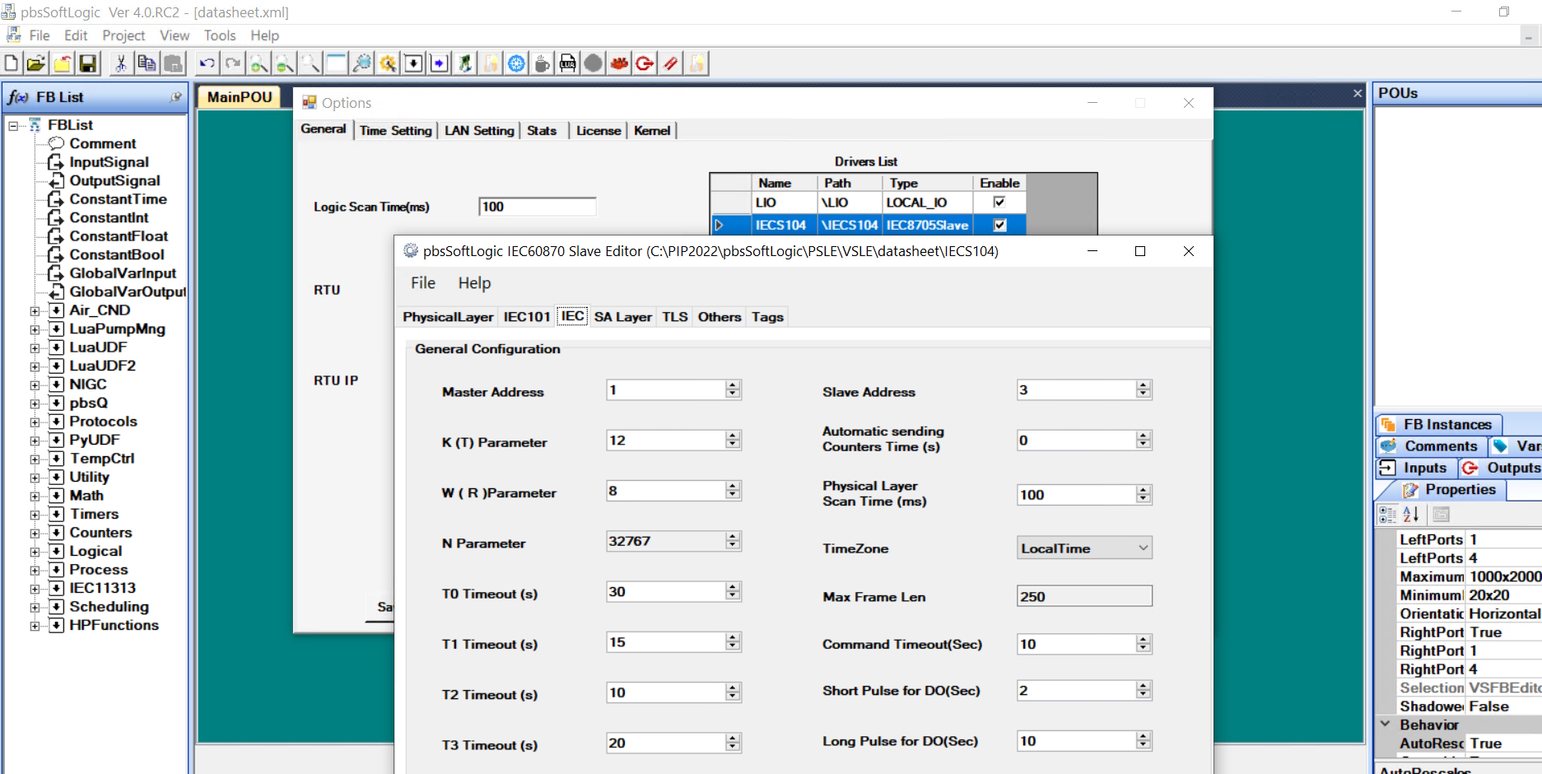1542x774 pixels.
Task: Click the Logic Scan Time input field
Action: tap(537, 206)
